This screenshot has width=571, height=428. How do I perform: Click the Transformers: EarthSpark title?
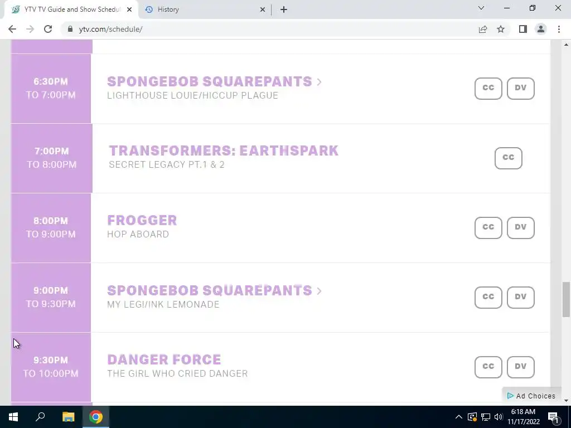[224, 150]
